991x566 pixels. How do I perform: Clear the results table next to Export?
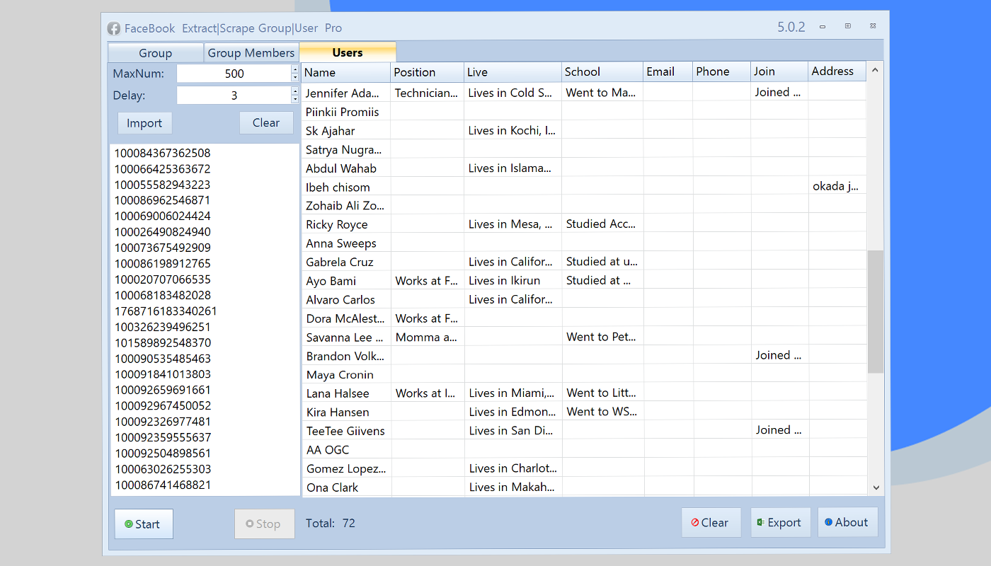tap(711, 523)
